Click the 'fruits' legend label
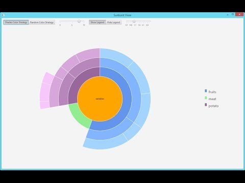The height and width of the screenshot is (183, 245). [x=212, y=92]
